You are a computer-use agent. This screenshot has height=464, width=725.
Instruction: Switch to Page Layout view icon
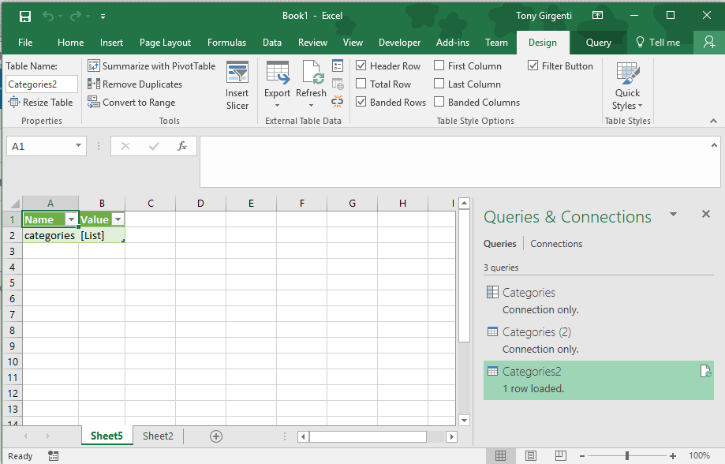pos(531,455)
